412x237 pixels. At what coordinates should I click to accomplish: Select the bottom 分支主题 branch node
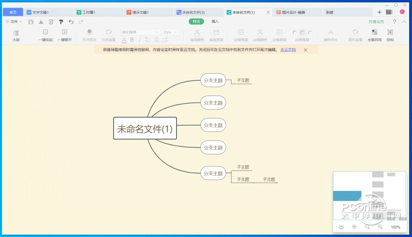(213, 173)
